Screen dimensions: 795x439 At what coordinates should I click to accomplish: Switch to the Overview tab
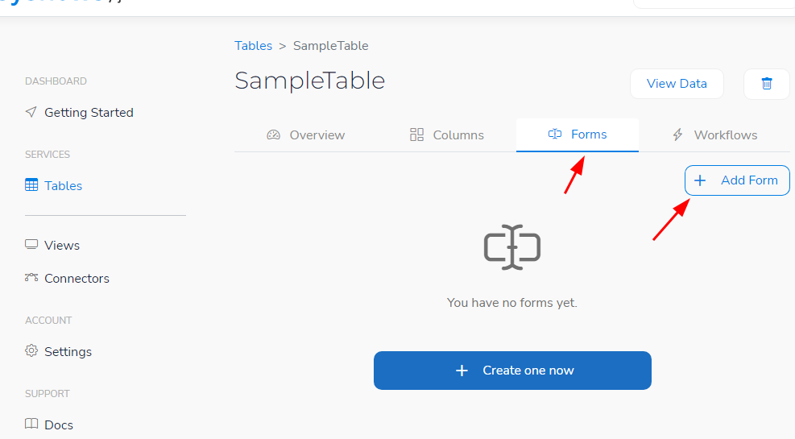[x=306, y=135]
